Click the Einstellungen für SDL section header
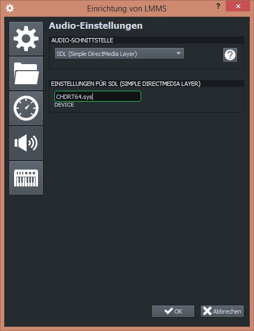Image resolution: width=254 pixels, height=331 pixels. coord(125,84)
